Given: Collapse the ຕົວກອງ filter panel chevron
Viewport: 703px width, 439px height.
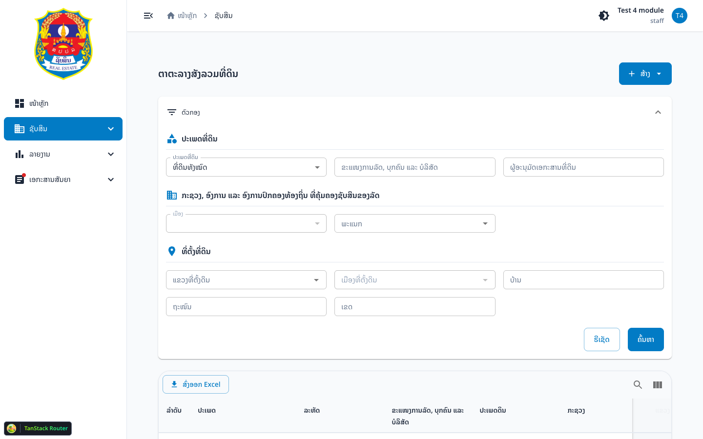Looking at the screenshot, I should click(x=658, y=112).
